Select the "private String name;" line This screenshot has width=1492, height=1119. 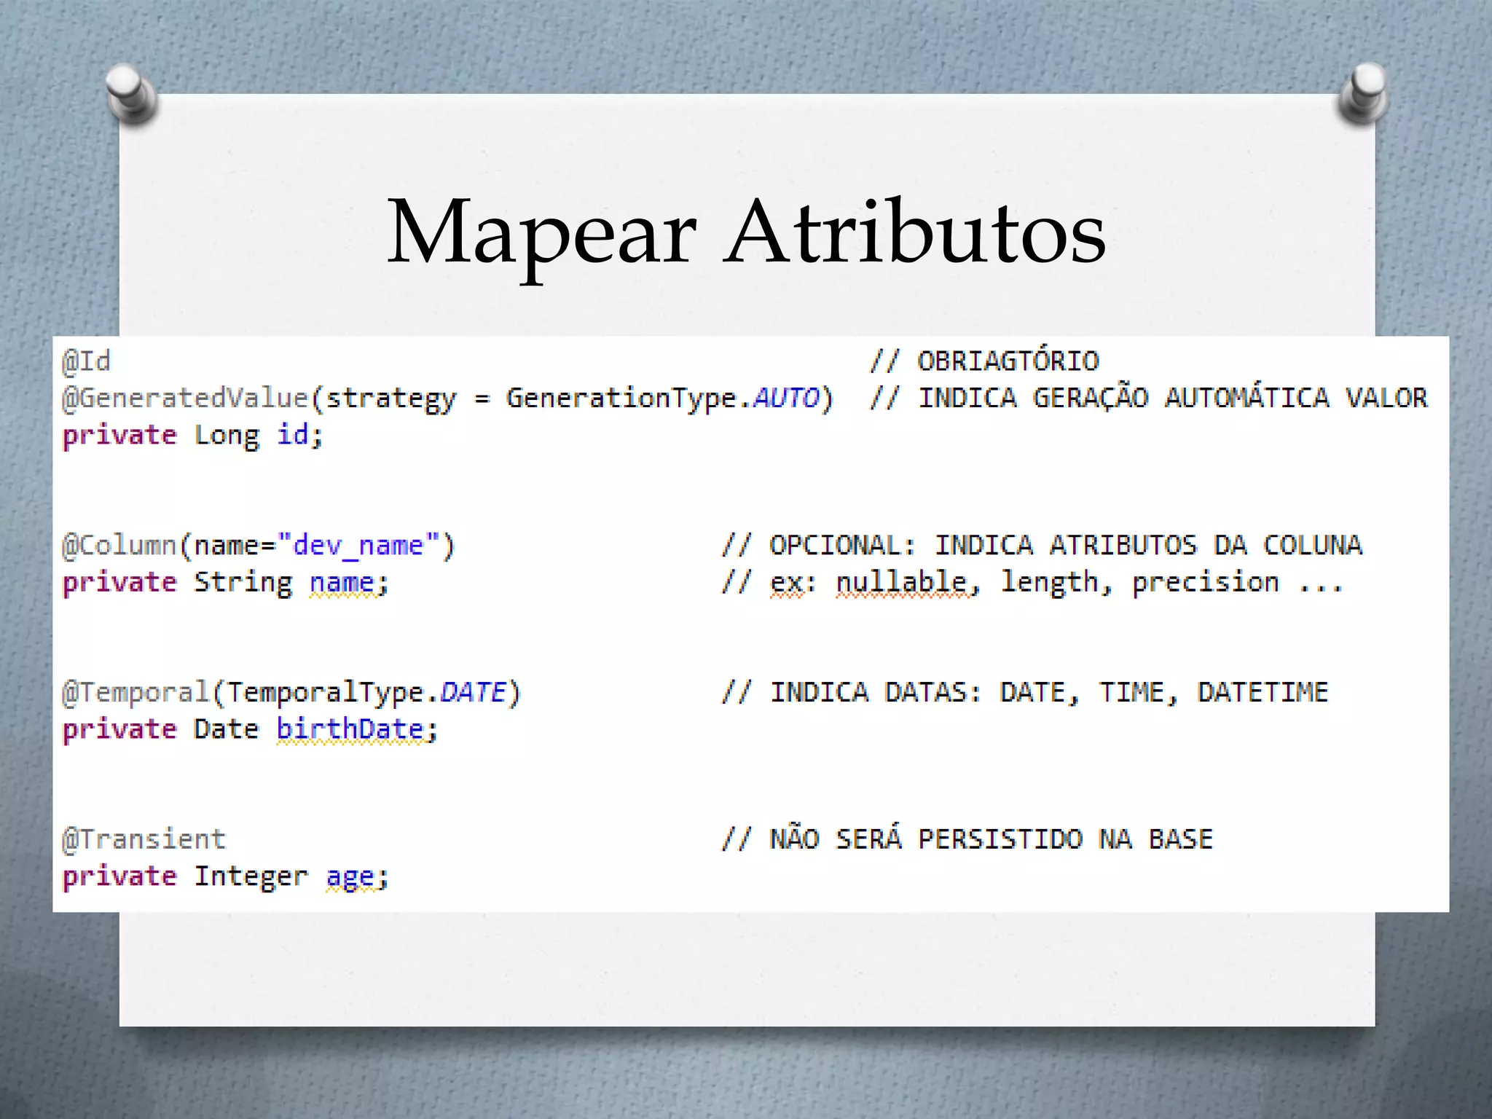pyautogui.click(x=225, y=584)
